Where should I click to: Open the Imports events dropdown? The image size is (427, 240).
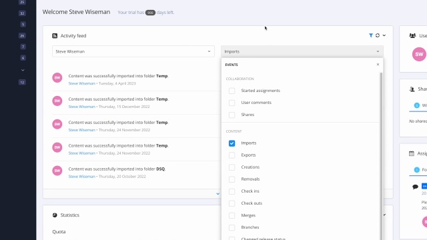(x=302, y=51)
